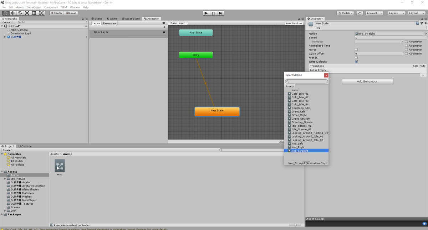Uncheck Write Defaults checkbox
The image size is (428, 230).
pyautogui.click(x=356, y=62)
